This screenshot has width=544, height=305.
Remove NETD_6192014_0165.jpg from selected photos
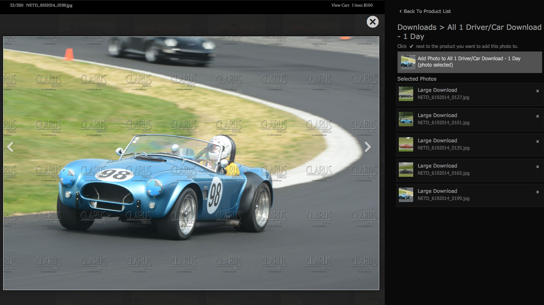point(537,167)
